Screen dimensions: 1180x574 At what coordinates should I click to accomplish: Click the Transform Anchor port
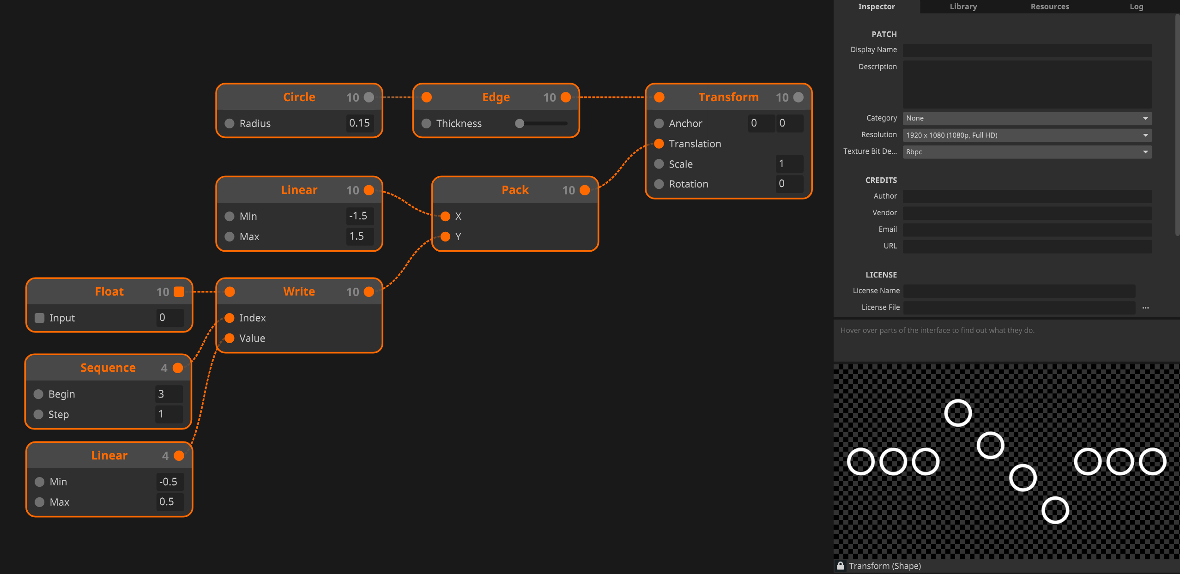point(659,123)
